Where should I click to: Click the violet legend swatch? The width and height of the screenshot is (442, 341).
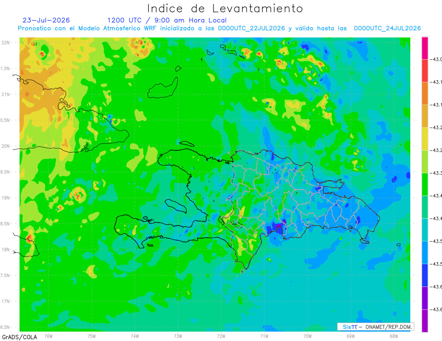point(425,298)
